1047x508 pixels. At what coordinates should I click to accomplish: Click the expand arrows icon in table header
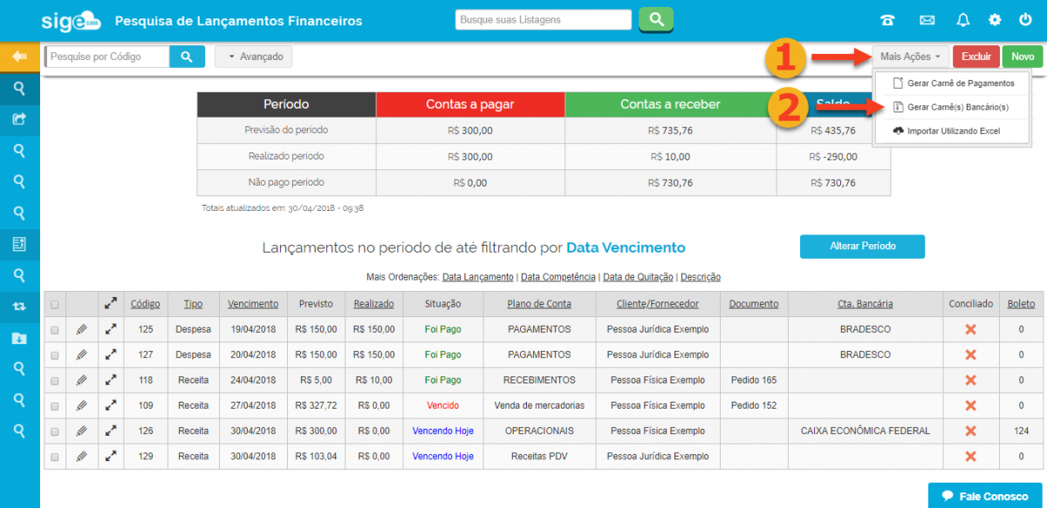click(x=111, y=304)
